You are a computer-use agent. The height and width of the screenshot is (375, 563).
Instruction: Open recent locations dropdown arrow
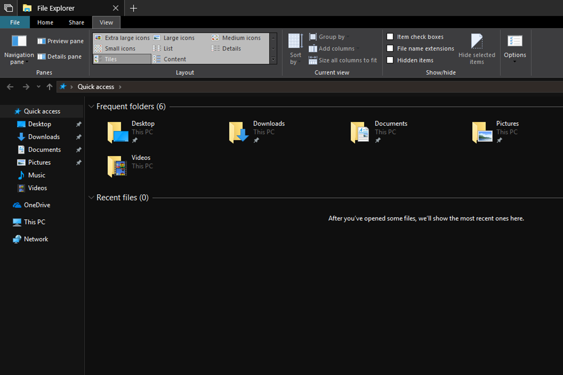pos(38,87)
